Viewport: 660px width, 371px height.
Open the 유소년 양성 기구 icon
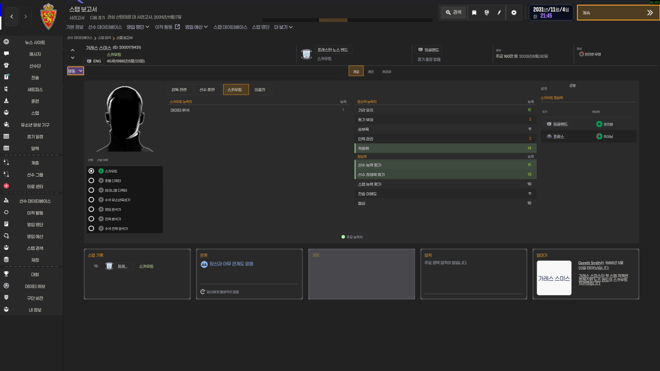pyautogui.click(x=6, y=124)
